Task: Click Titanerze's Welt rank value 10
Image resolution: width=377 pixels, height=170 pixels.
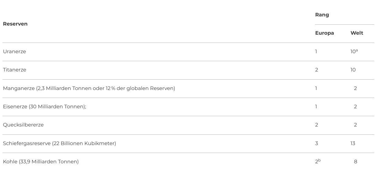Action: pyautogui.click(x=353, y=70)
